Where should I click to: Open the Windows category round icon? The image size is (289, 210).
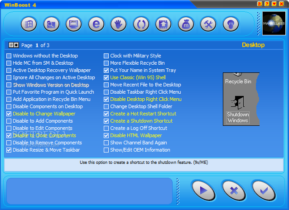pyautogui.click(x=29, y=24)
